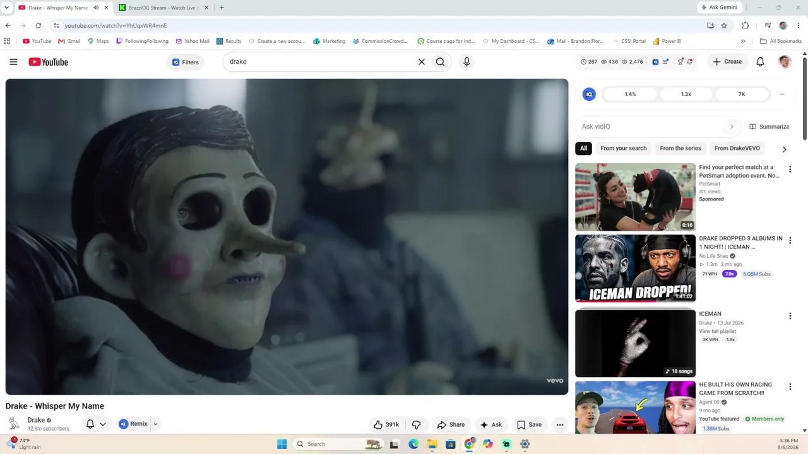Show more filter chips with right arrow

point(784,149)
